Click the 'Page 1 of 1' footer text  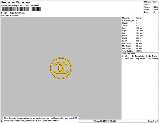coord(153,121)
